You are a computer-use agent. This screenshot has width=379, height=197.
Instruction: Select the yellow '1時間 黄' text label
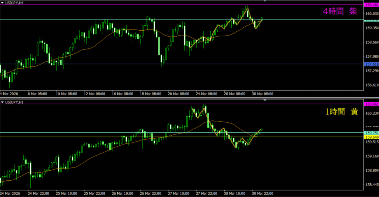(341, 112)
